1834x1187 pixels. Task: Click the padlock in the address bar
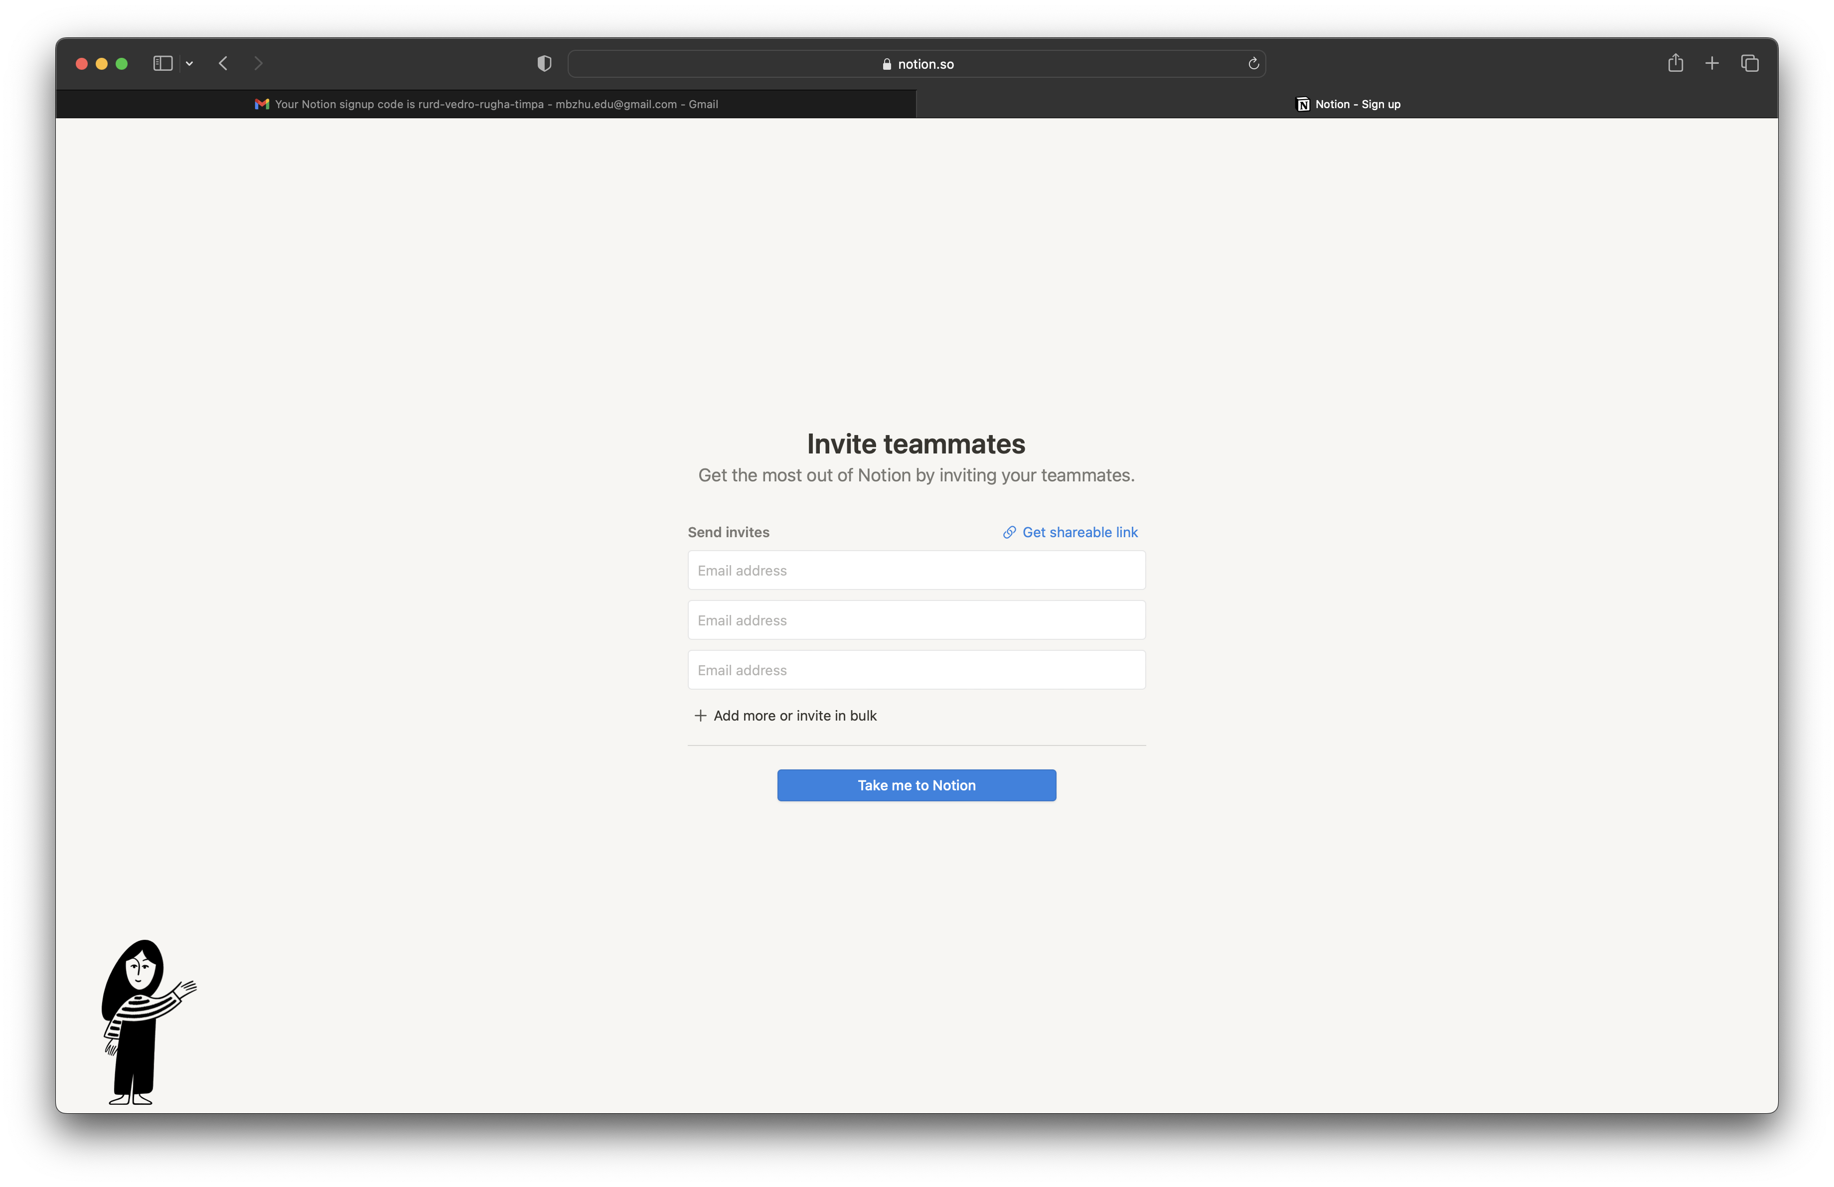coord(886,64)
